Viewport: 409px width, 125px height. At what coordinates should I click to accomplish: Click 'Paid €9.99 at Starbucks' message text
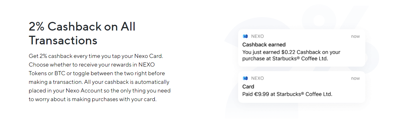[x=287, y=94]
